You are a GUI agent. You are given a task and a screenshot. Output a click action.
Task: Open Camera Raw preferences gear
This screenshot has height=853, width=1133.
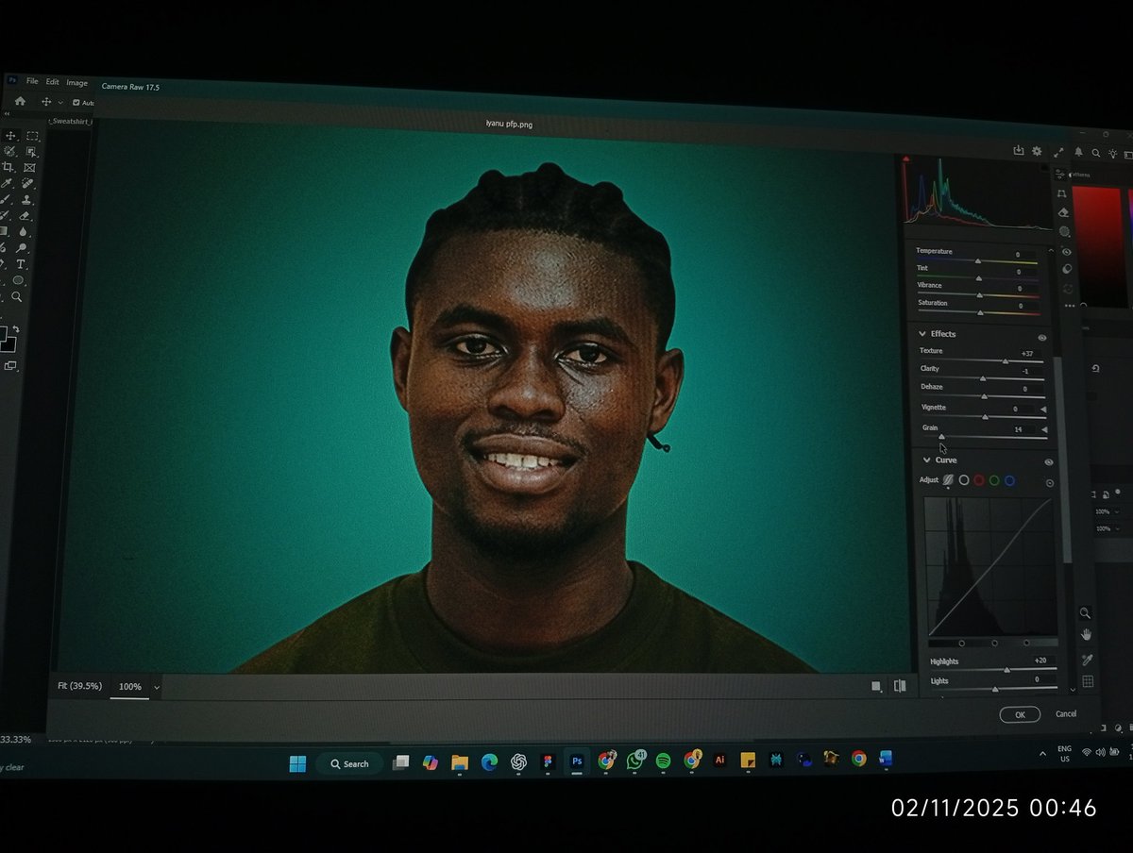tap(1037, 151)
